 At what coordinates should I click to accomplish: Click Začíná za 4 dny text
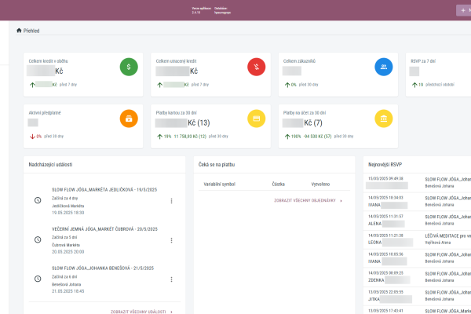pyautogui.click(x=64, y=199)
